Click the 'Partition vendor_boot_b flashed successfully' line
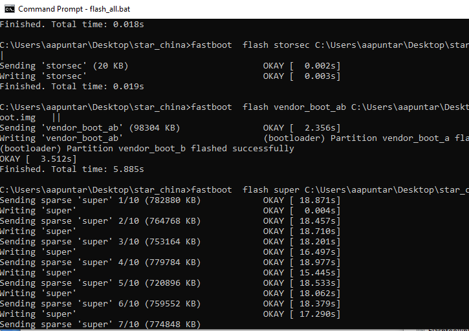The width and height of the screenshot is (469, 331). pos(147,149)
